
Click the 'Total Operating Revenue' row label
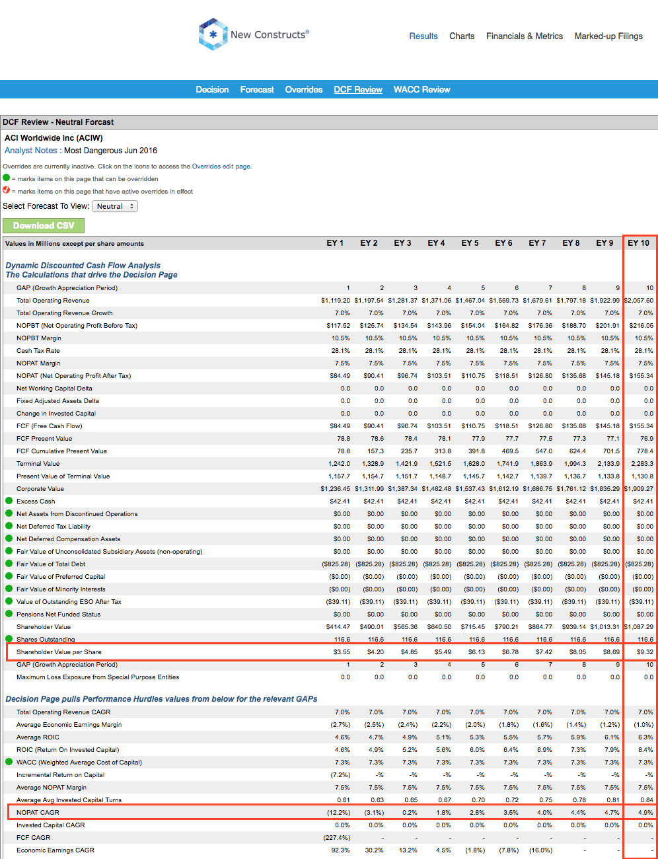[x=52, y=301]
